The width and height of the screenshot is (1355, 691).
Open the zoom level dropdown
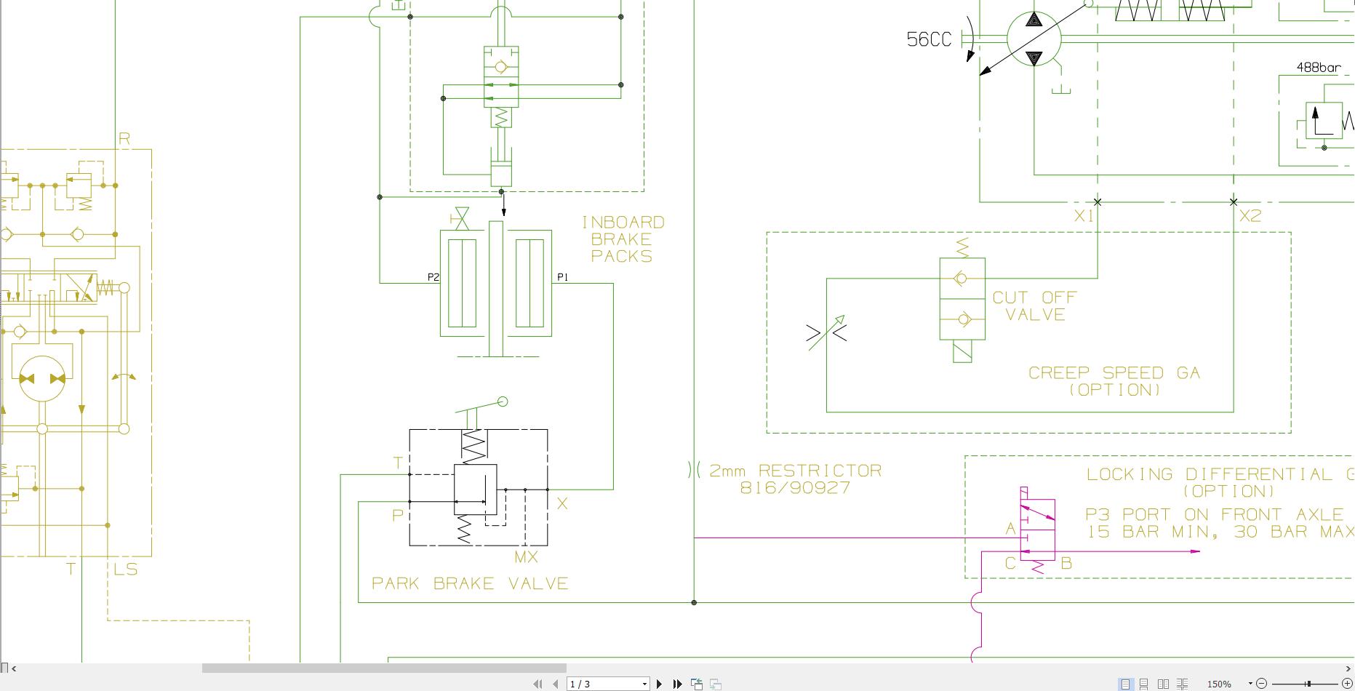point(1250,684)
